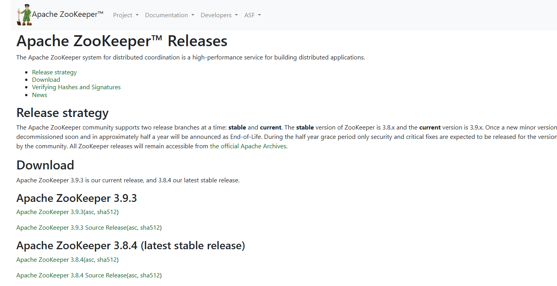557x286 pixels.
Task: Click the '3.8.4 (latest stable release)' heading
Action: coord(131,246)
